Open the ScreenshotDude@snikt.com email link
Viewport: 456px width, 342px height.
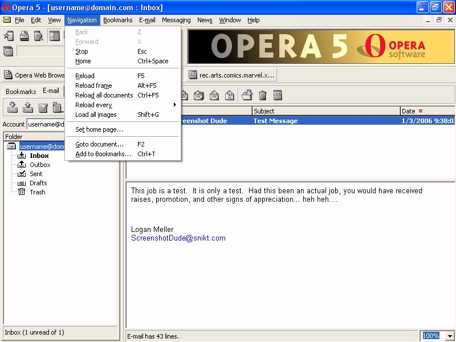click(x=178, y=238)
